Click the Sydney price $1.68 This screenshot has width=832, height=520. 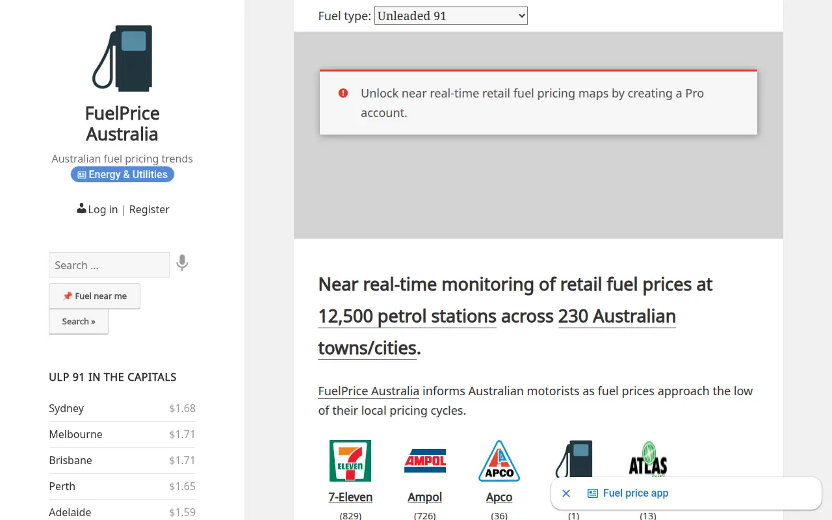click(x=182, y=408)
